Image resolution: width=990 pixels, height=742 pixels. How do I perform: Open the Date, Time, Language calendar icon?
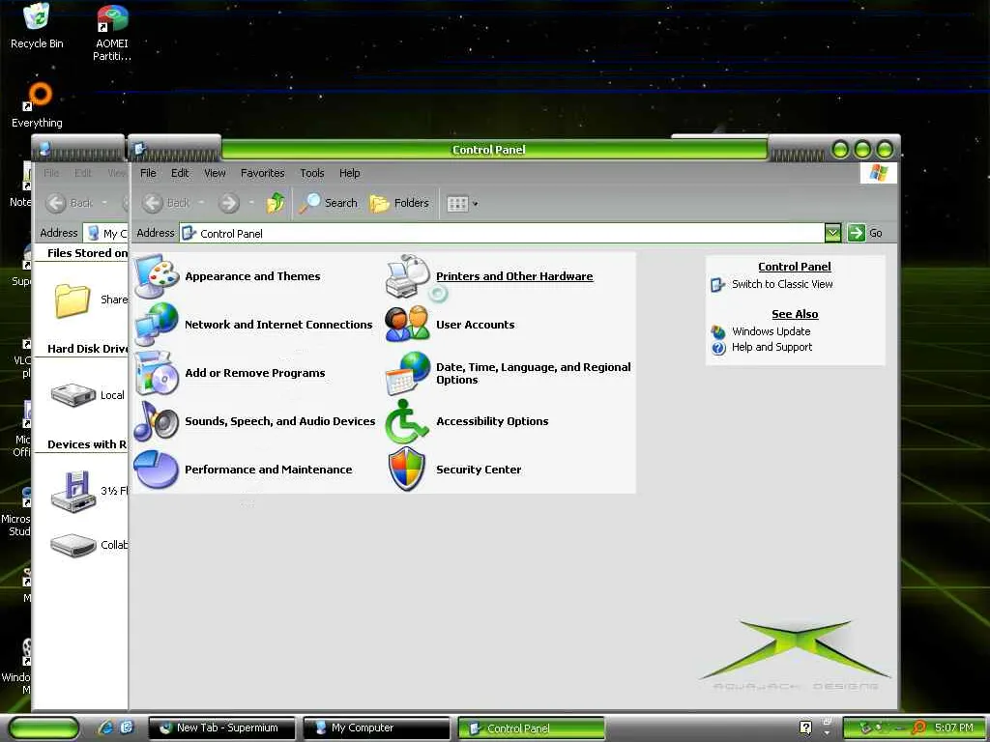click(408, 373)
